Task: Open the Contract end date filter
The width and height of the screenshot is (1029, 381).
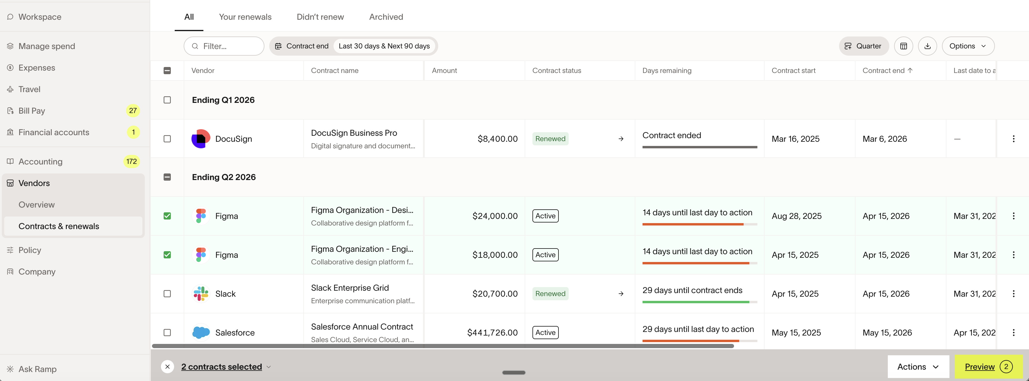Action: pos(302,46)
